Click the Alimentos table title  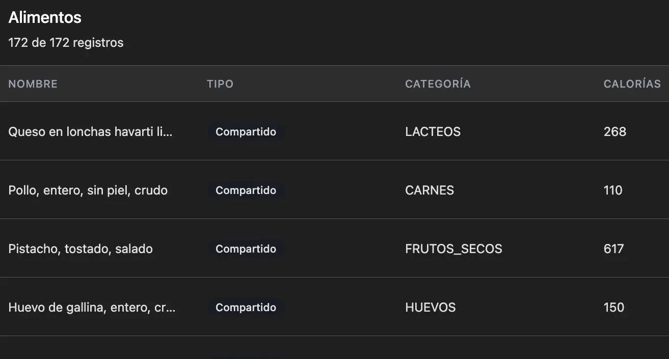45,18
